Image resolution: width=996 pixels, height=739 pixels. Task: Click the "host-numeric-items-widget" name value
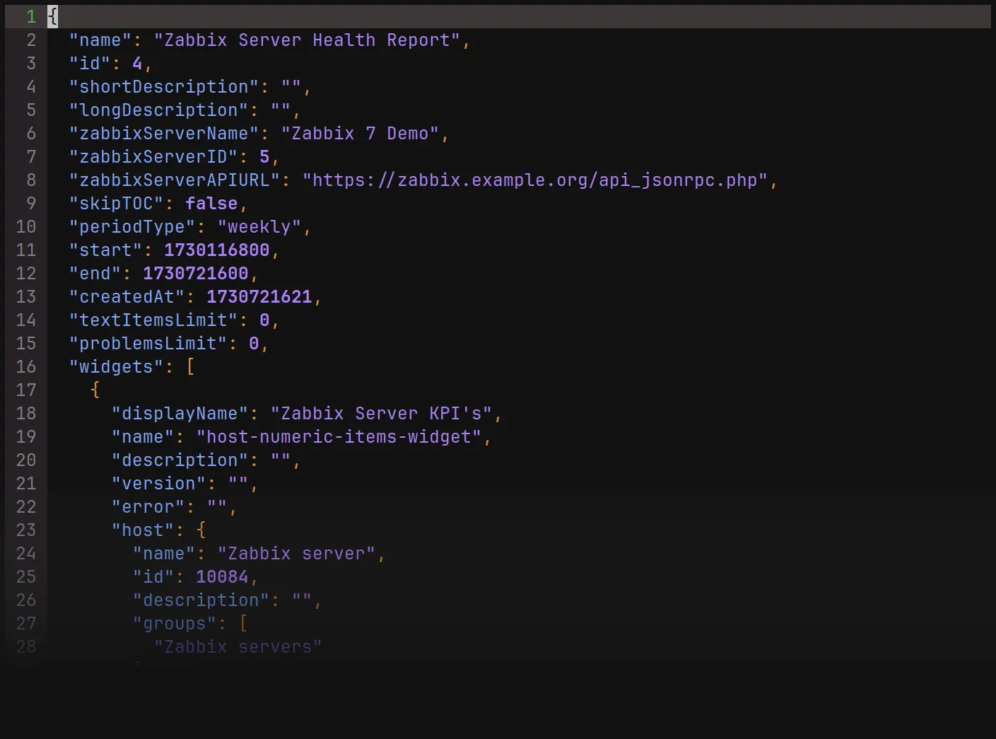point(339,437)
